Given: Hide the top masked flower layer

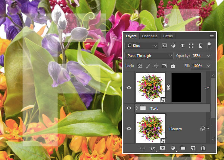Looking at the screenshot, I should [x=129, y=87].
